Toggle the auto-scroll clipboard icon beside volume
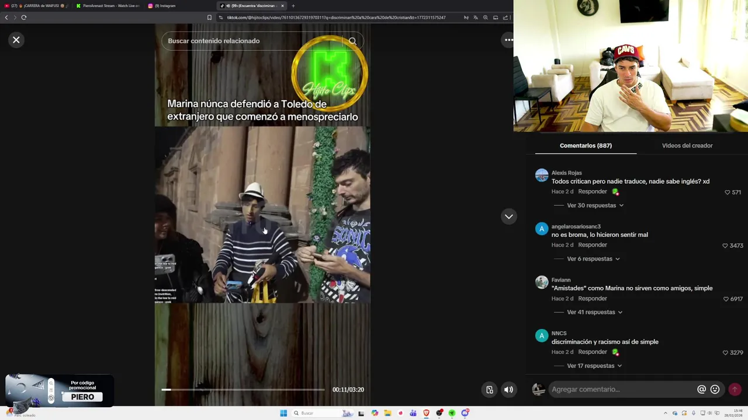Viewport: 748px width, 420px height. [490, 390]
